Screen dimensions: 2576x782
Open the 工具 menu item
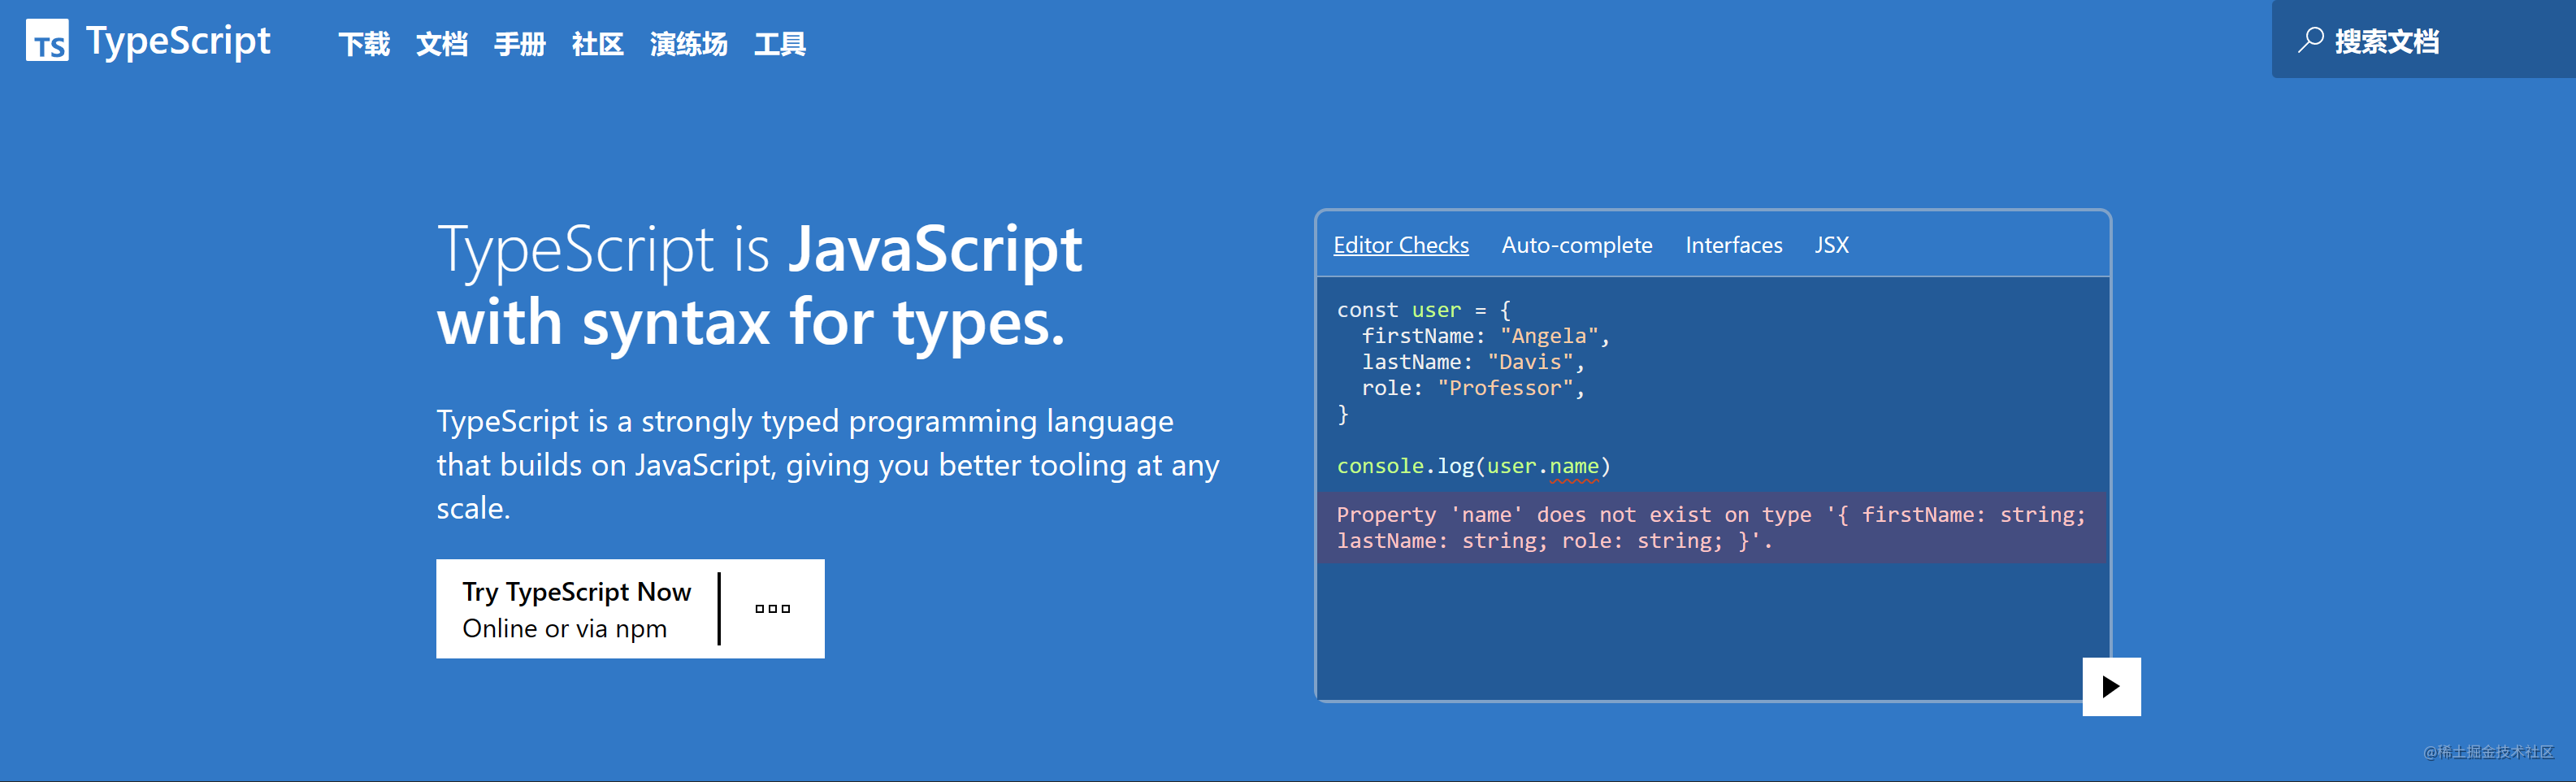[780, 44]
